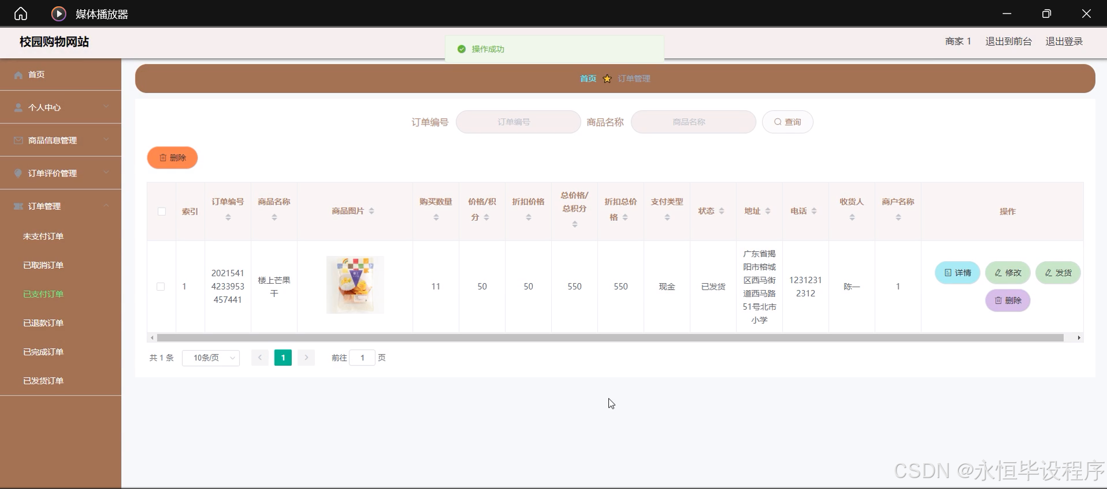Image resolution: width=1107 pixels, height=489 pixels.
Task: Click the previous page arrow
Action: 259,358
